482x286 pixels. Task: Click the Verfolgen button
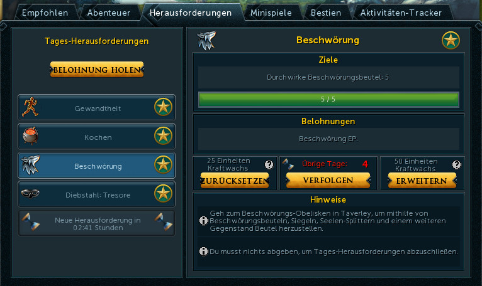328,180
